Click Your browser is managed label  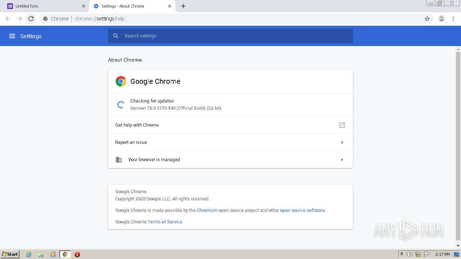click(x=154, y=160)
